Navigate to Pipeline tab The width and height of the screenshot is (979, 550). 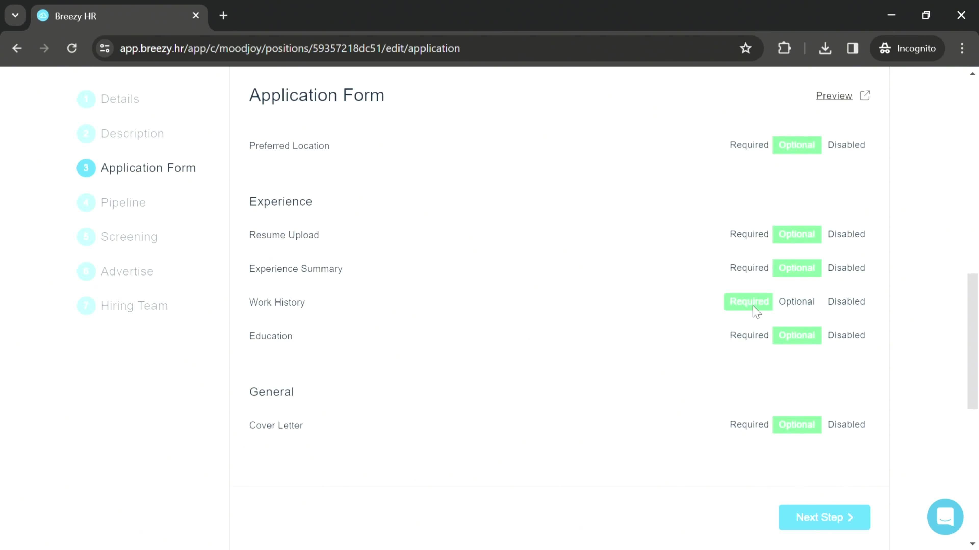click(124, 203)
